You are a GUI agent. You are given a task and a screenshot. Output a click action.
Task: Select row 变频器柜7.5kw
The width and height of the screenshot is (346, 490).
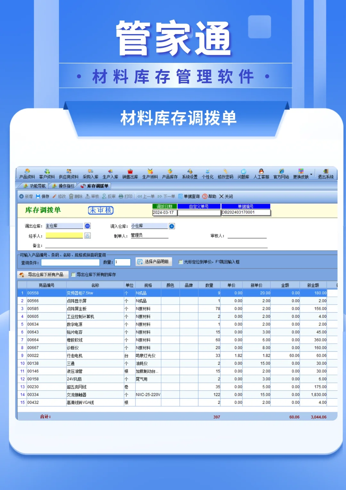pos(177,293)
